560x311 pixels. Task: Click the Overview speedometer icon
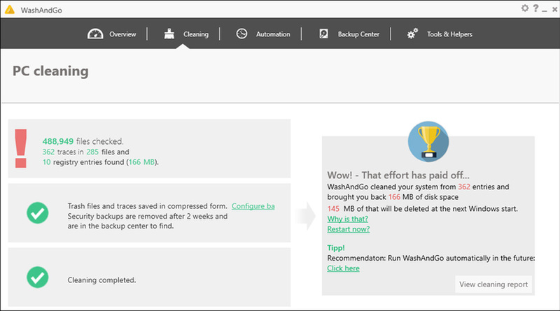point(95,34)
